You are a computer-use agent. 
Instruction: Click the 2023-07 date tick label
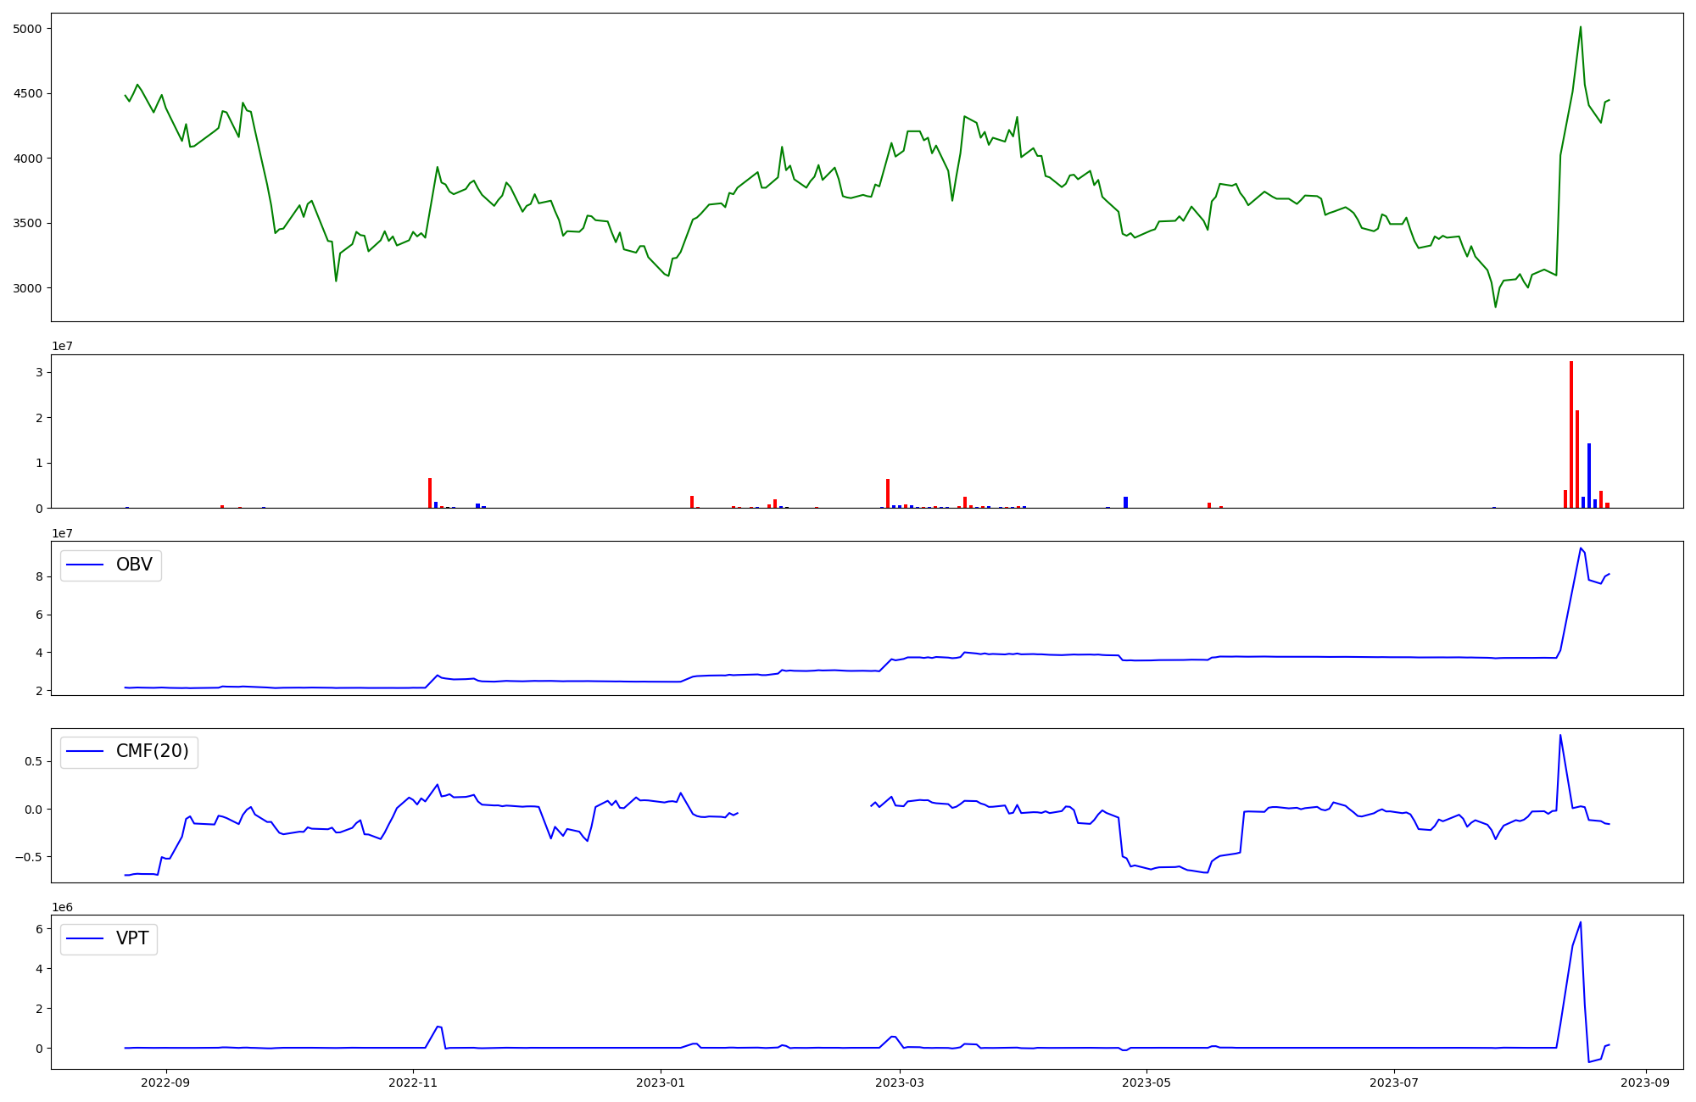1394,1083
